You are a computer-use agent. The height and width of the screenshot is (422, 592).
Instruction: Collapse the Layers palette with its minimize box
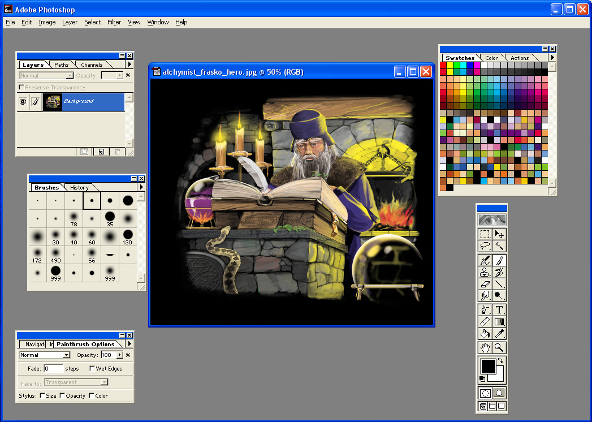pos(122,55)
